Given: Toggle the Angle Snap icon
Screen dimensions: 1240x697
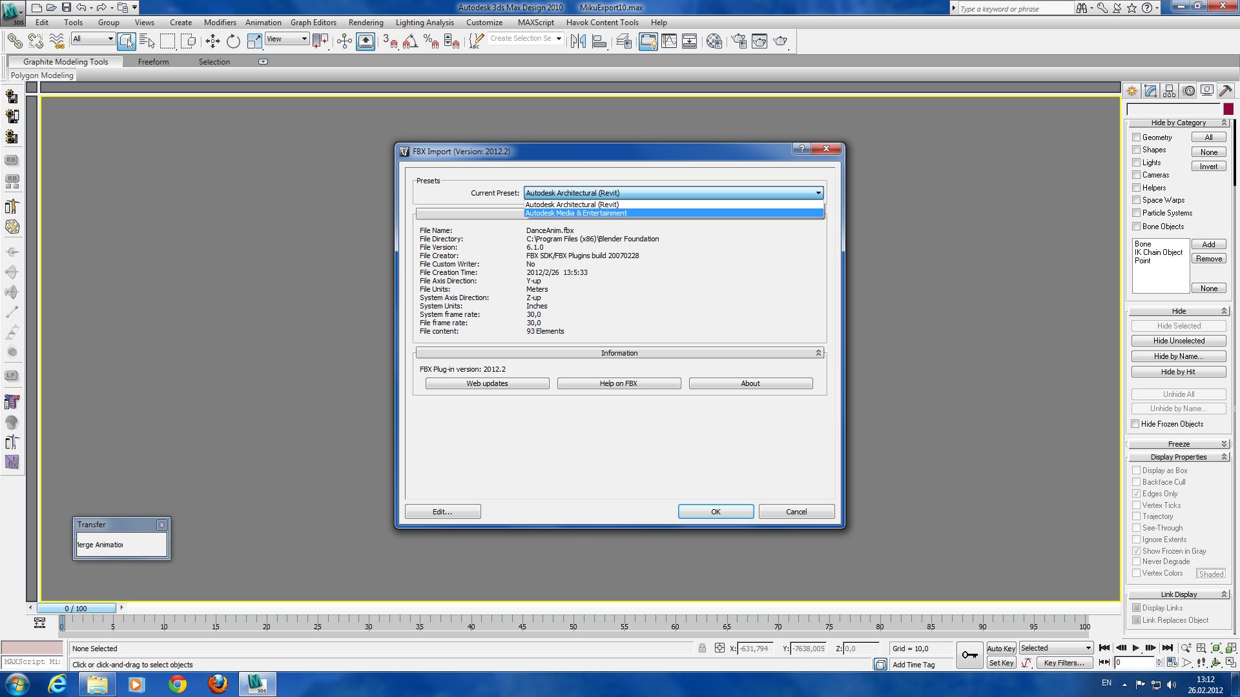Looking at the screenshot, I should point(410,41).
